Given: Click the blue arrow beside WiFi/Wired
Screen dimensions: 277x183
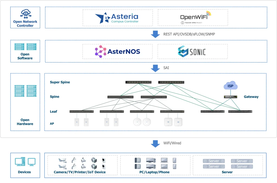Looking at the screenshot, I should coord(156,144).
